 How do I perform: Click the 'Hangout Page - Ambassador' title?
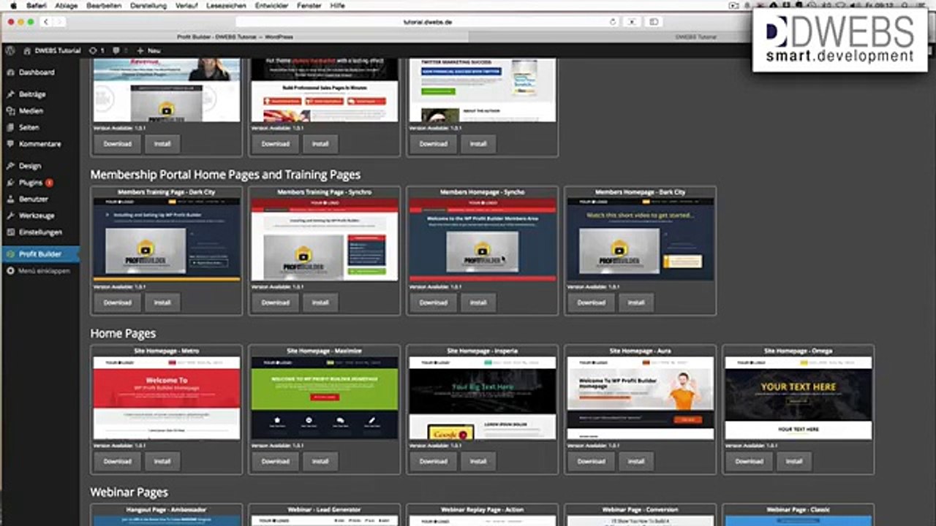click(x=167, y=509)
